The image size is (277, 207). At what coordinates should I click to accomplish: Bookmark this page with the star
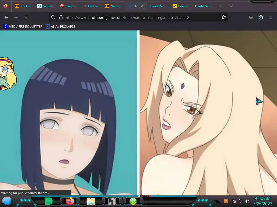pos(224,18)
